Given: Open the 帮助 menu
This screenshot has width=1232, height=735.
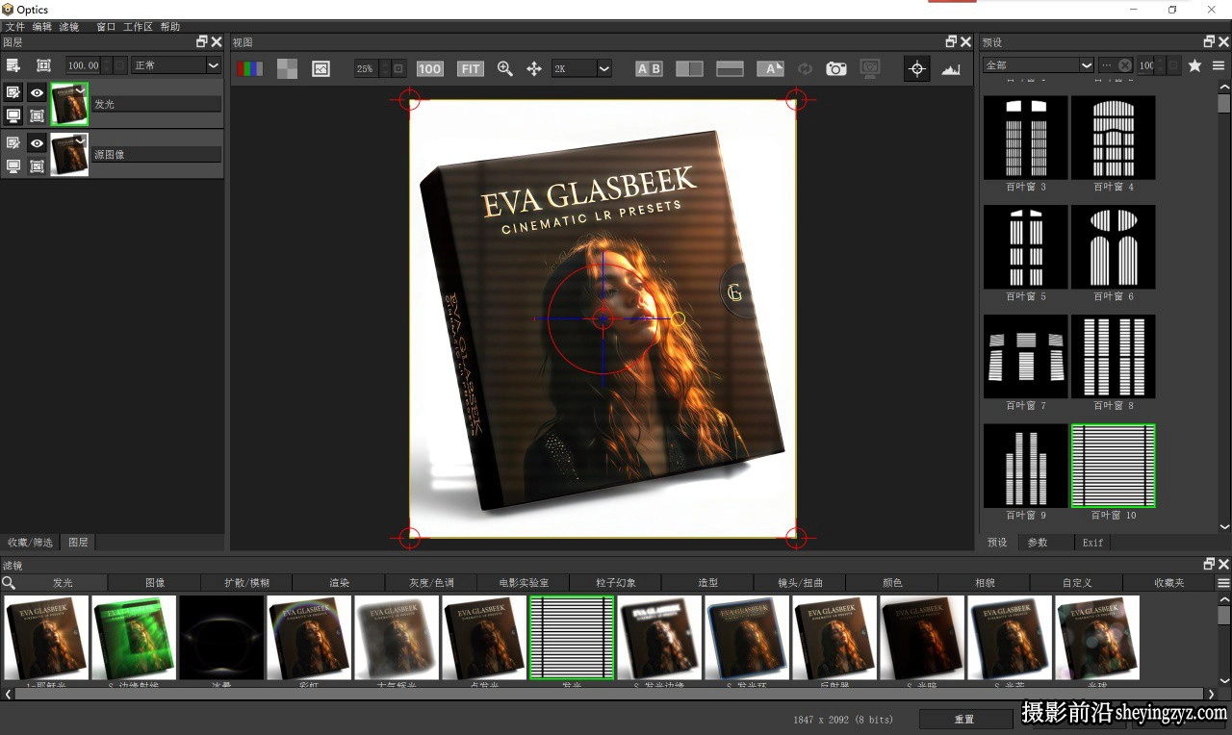Looking at the screenshot, I should (169, 27).
